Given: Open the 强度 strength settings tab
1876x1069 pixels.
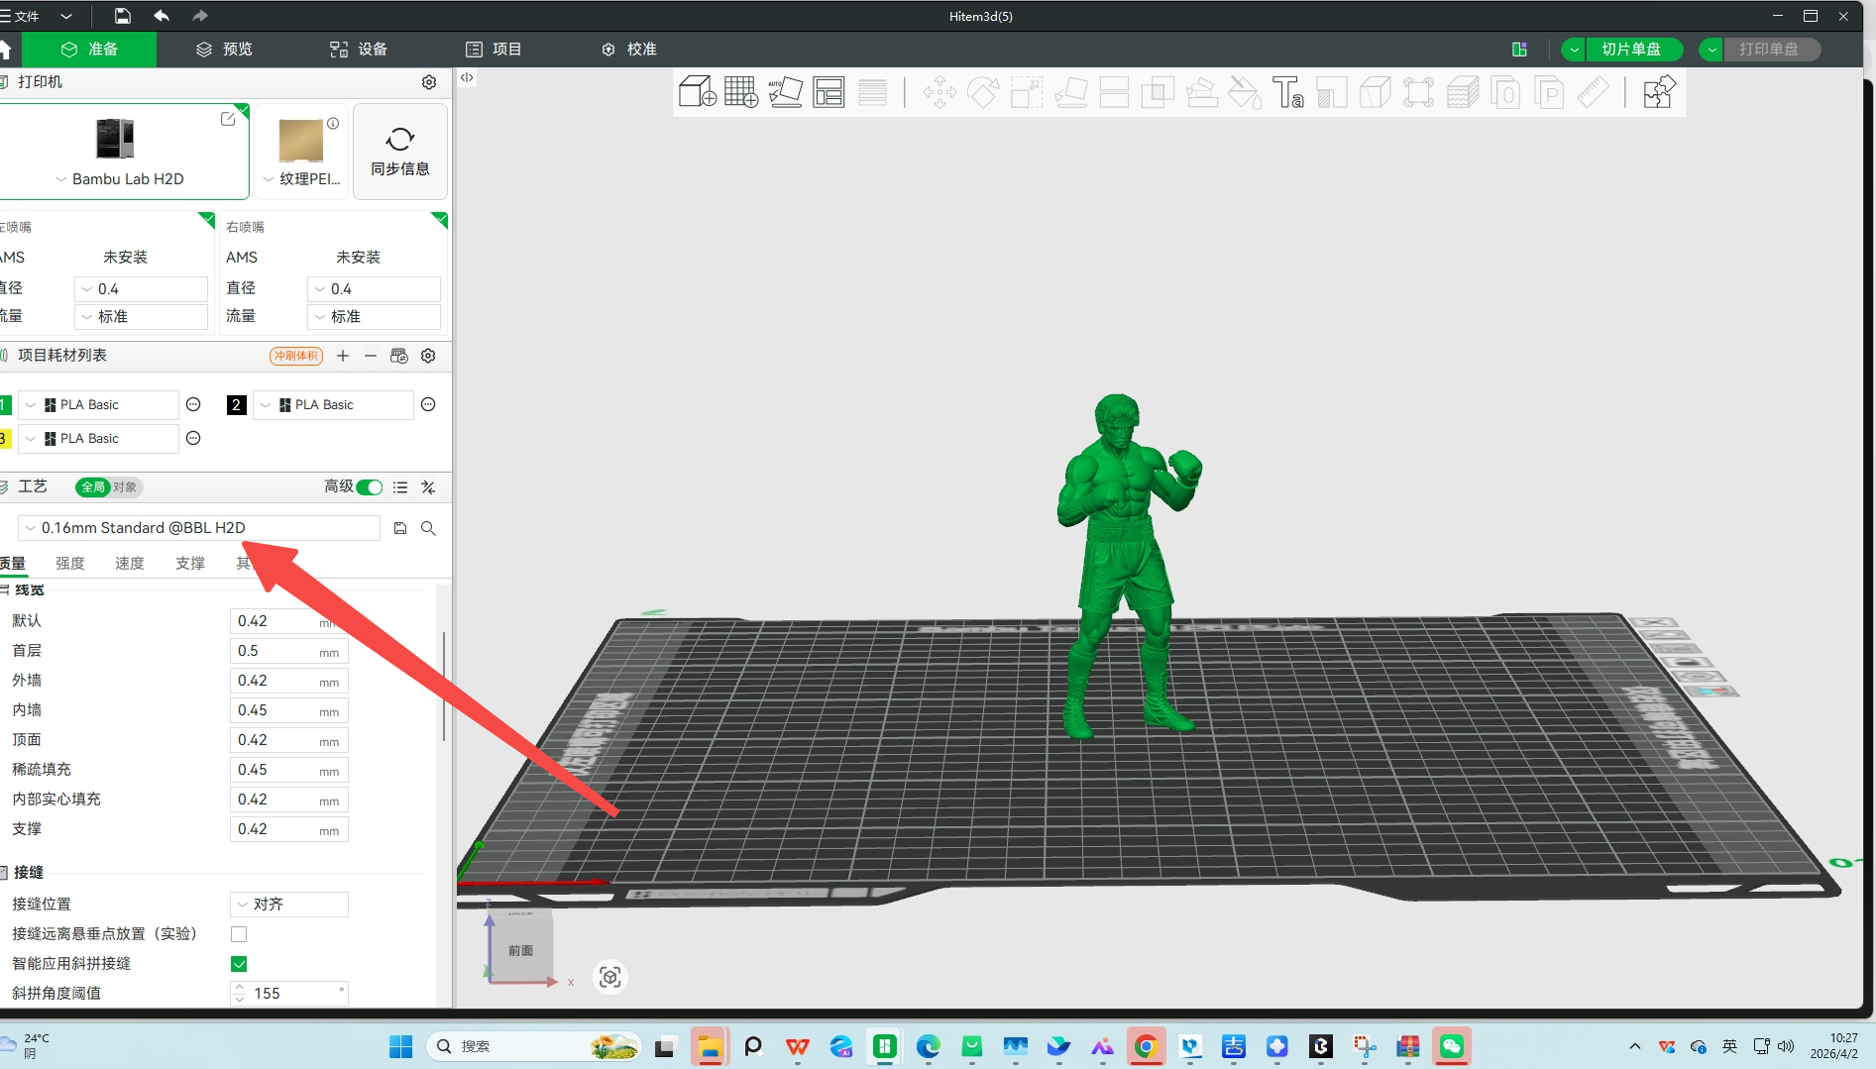Looking at the screenshot, I should click(69, 563).
